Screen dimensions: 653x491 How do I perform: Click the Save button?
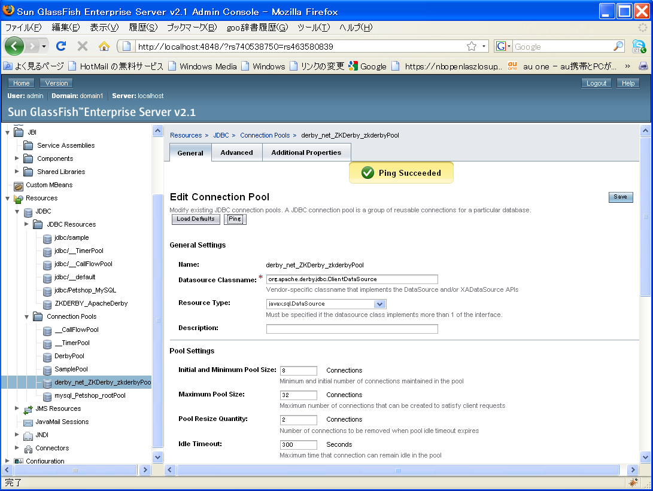621,197
